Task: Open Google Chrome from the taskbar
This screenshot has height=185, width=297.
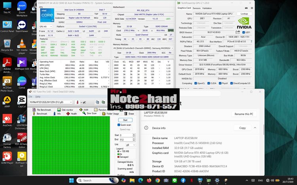Action: click(158, 181)
